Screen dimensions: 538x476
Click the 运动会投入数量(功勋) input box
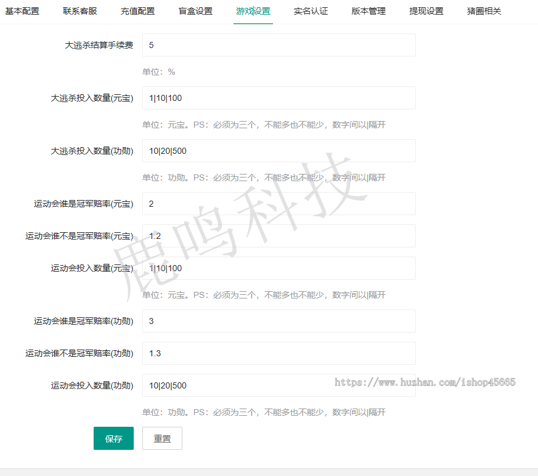pyautogui.click(x=279, y=385)
